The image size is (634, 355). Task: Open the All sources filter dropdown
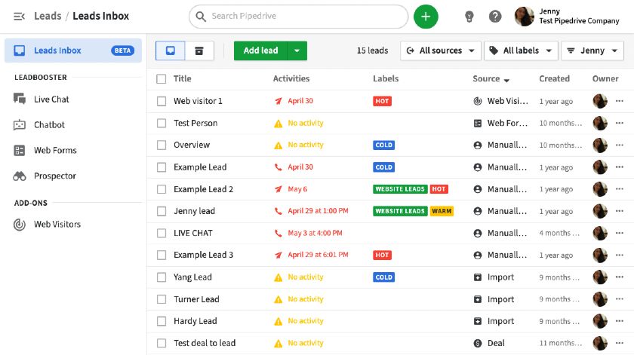tap(440, 50)
